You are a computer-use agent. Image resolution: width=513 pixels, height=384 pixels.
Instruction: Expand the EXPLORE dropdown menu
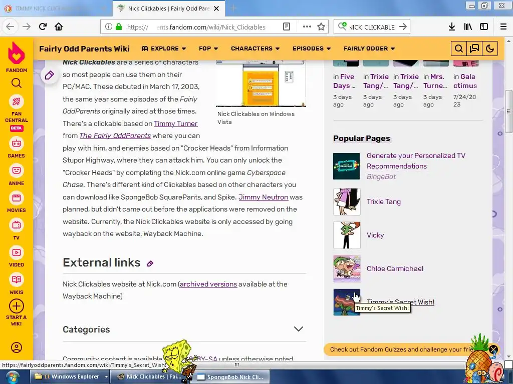[164, 48]
